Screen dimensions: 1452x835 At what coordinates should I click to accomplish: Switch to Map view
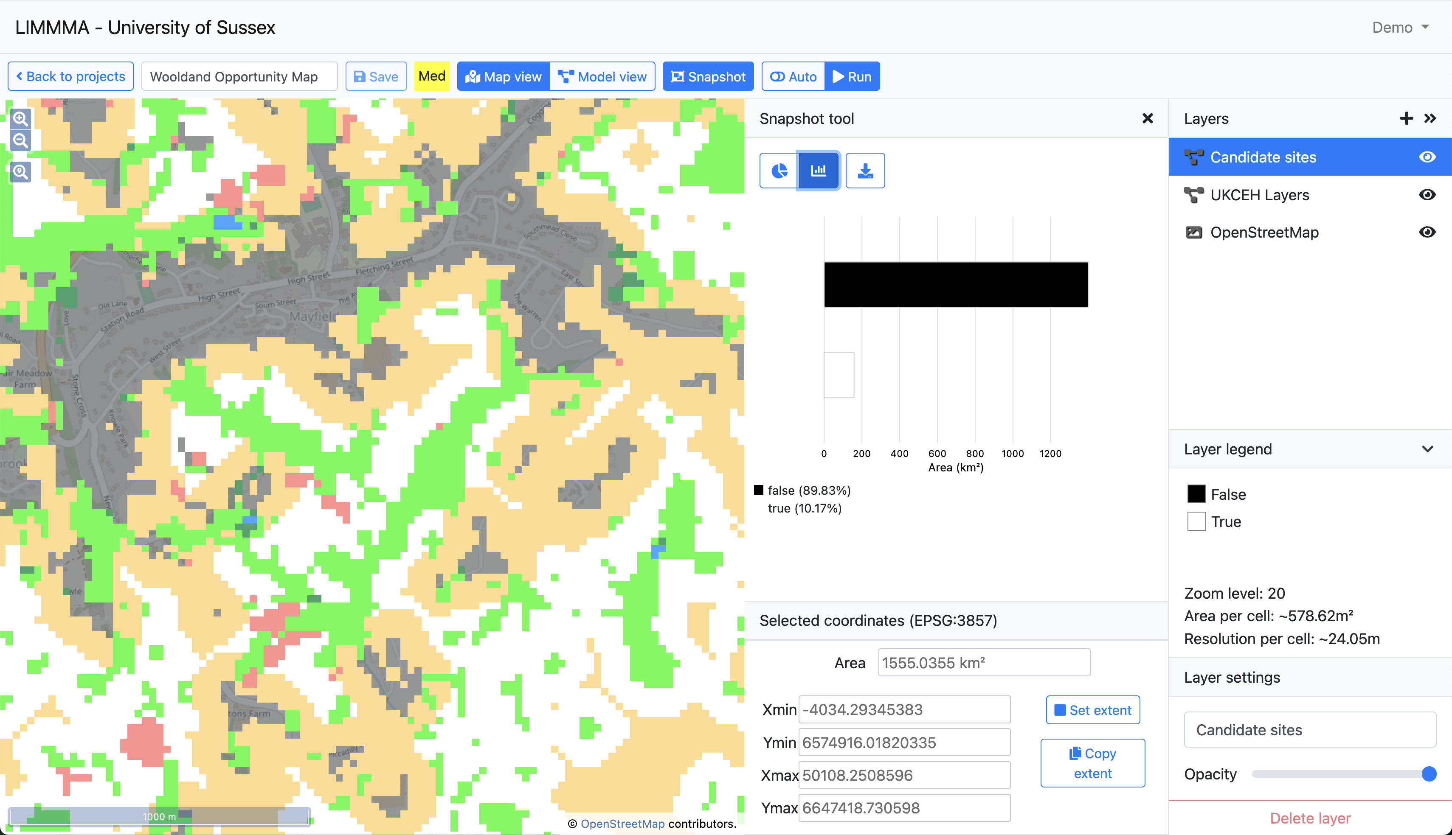pyautogui.click(x=503, y=76)
